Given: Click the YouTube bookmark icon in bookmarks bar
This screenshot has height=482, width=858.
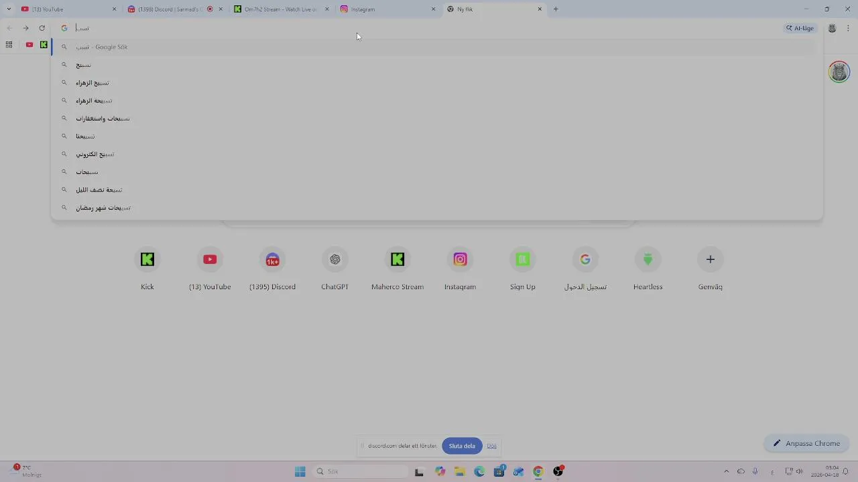Looking at the screenshot, I should click(29, 45).
